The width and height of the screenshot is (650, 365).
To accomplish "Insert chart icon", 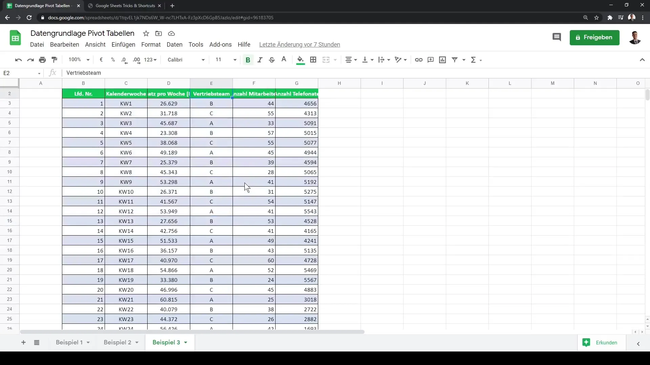I will [x=442, y=60].
